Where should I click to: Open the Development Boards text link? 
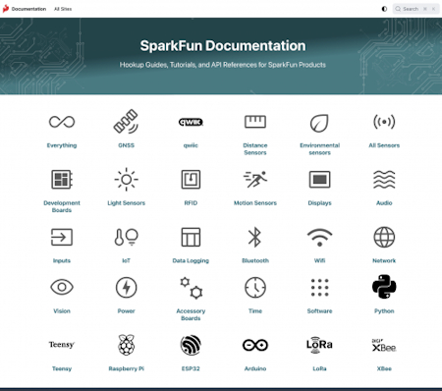point(62,206)
